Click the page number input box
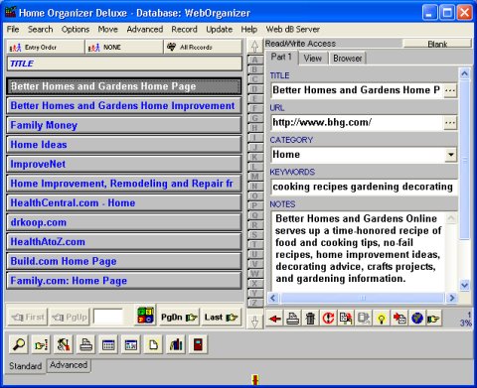The width and height of the screenshot is (477, 388). coord(108,317)
